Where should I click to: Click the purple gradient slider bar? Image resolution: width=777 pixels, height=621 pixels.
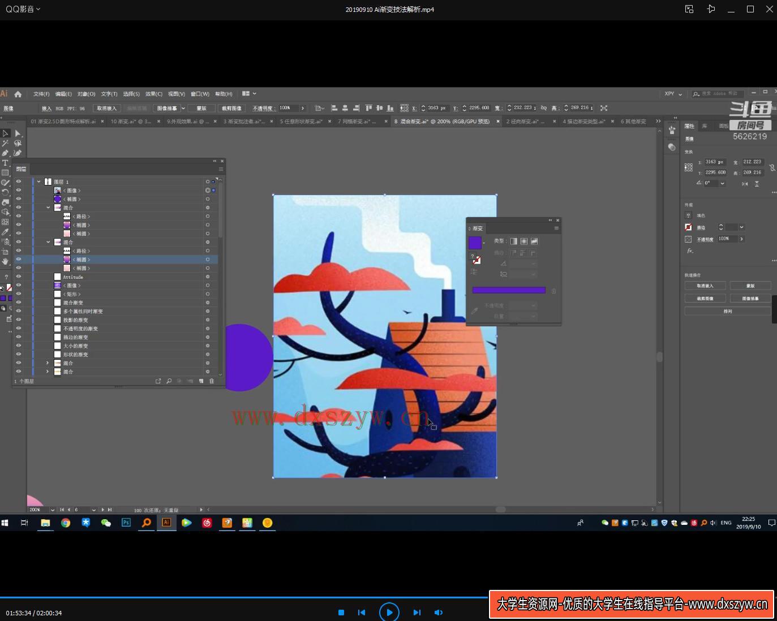point(509,290)
